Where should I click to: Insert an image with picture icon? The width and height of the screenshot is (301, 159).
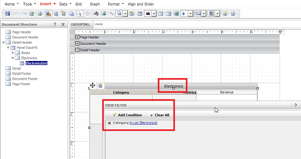(104, 14)
